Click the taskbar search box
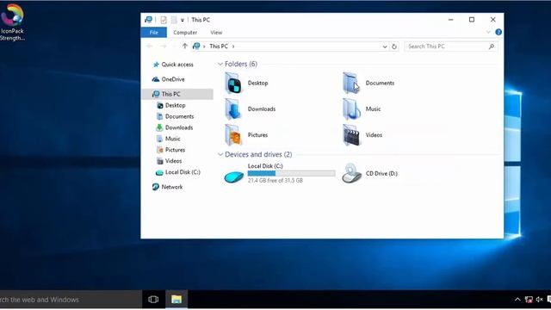 71,300
